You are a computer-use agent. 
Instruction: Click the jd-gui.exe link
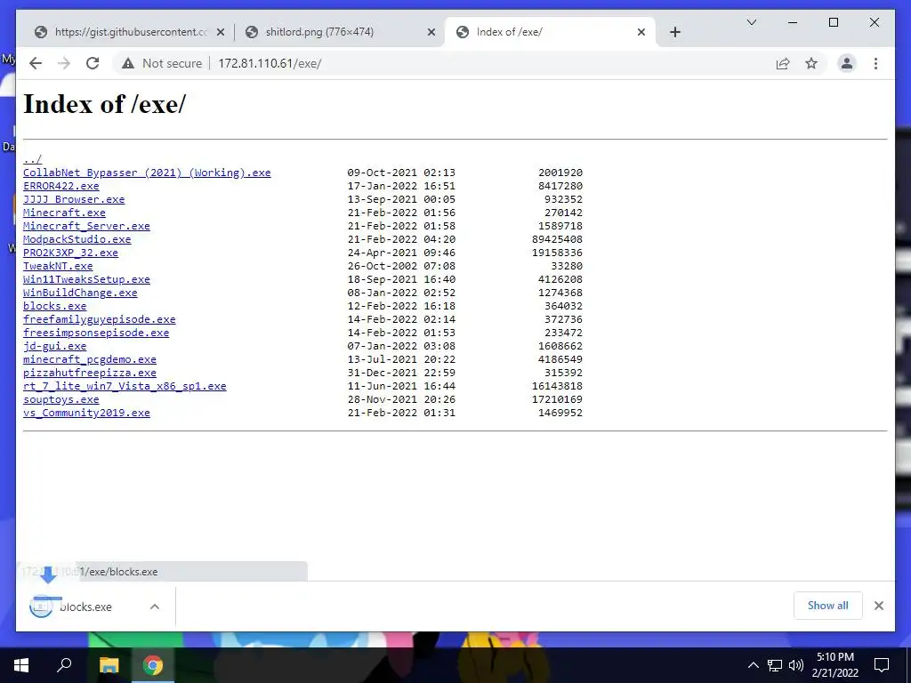pos(54,346)
